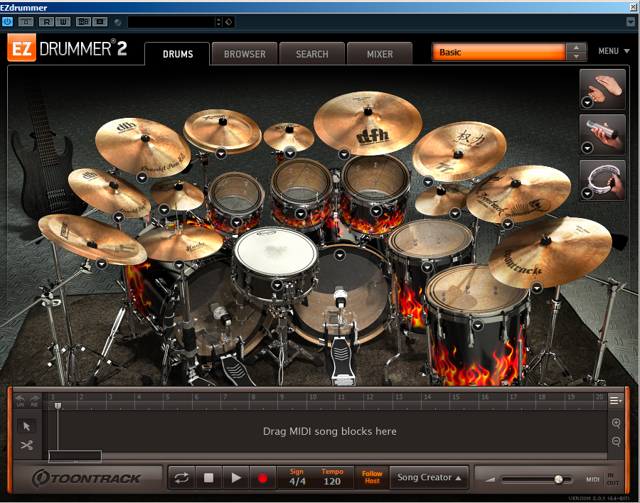Viewport: 640px width, 503px height.
Task: Open the Chinese-character china cymbal options arrow
Action: point(428,182)
